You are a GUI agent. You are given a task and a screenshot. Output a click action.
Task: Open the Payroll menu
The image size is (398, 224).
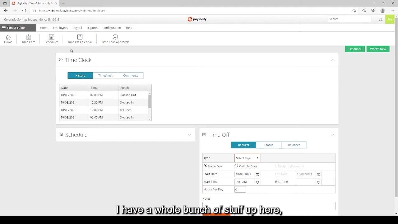coord(77,28)
